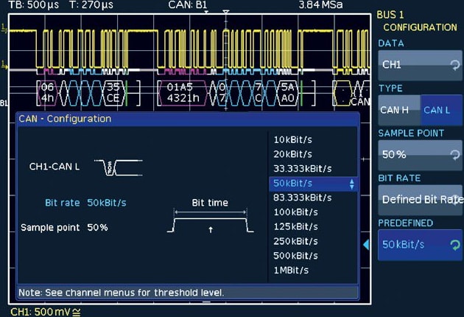Click the CAN: B1 trigger source readout

[x=188, y=4]
